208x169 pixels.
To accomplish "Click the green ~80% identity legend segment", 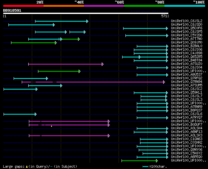I will click(x=144, y=6).
